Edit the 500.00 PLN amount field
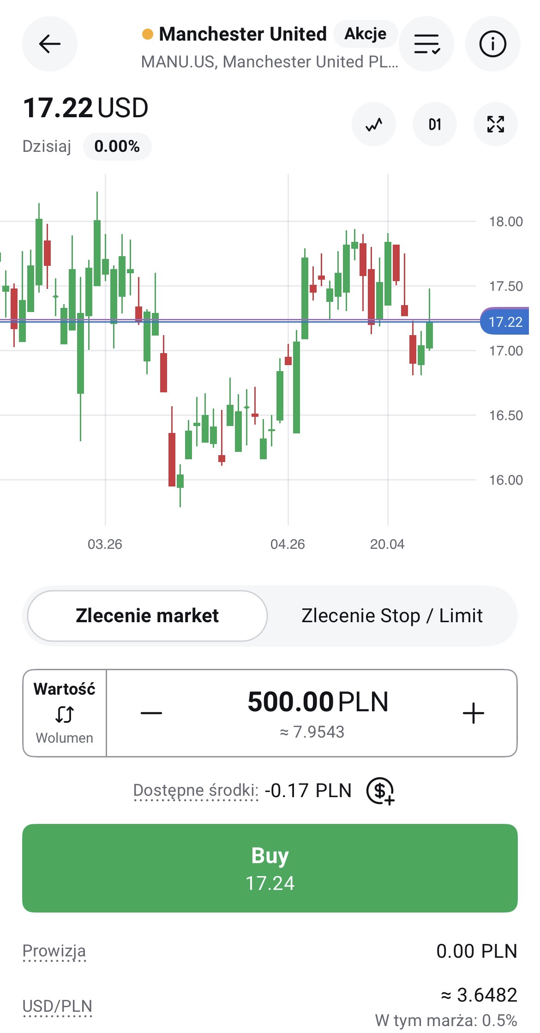This screenshot has height=1033, width=540. pos(318,703)
